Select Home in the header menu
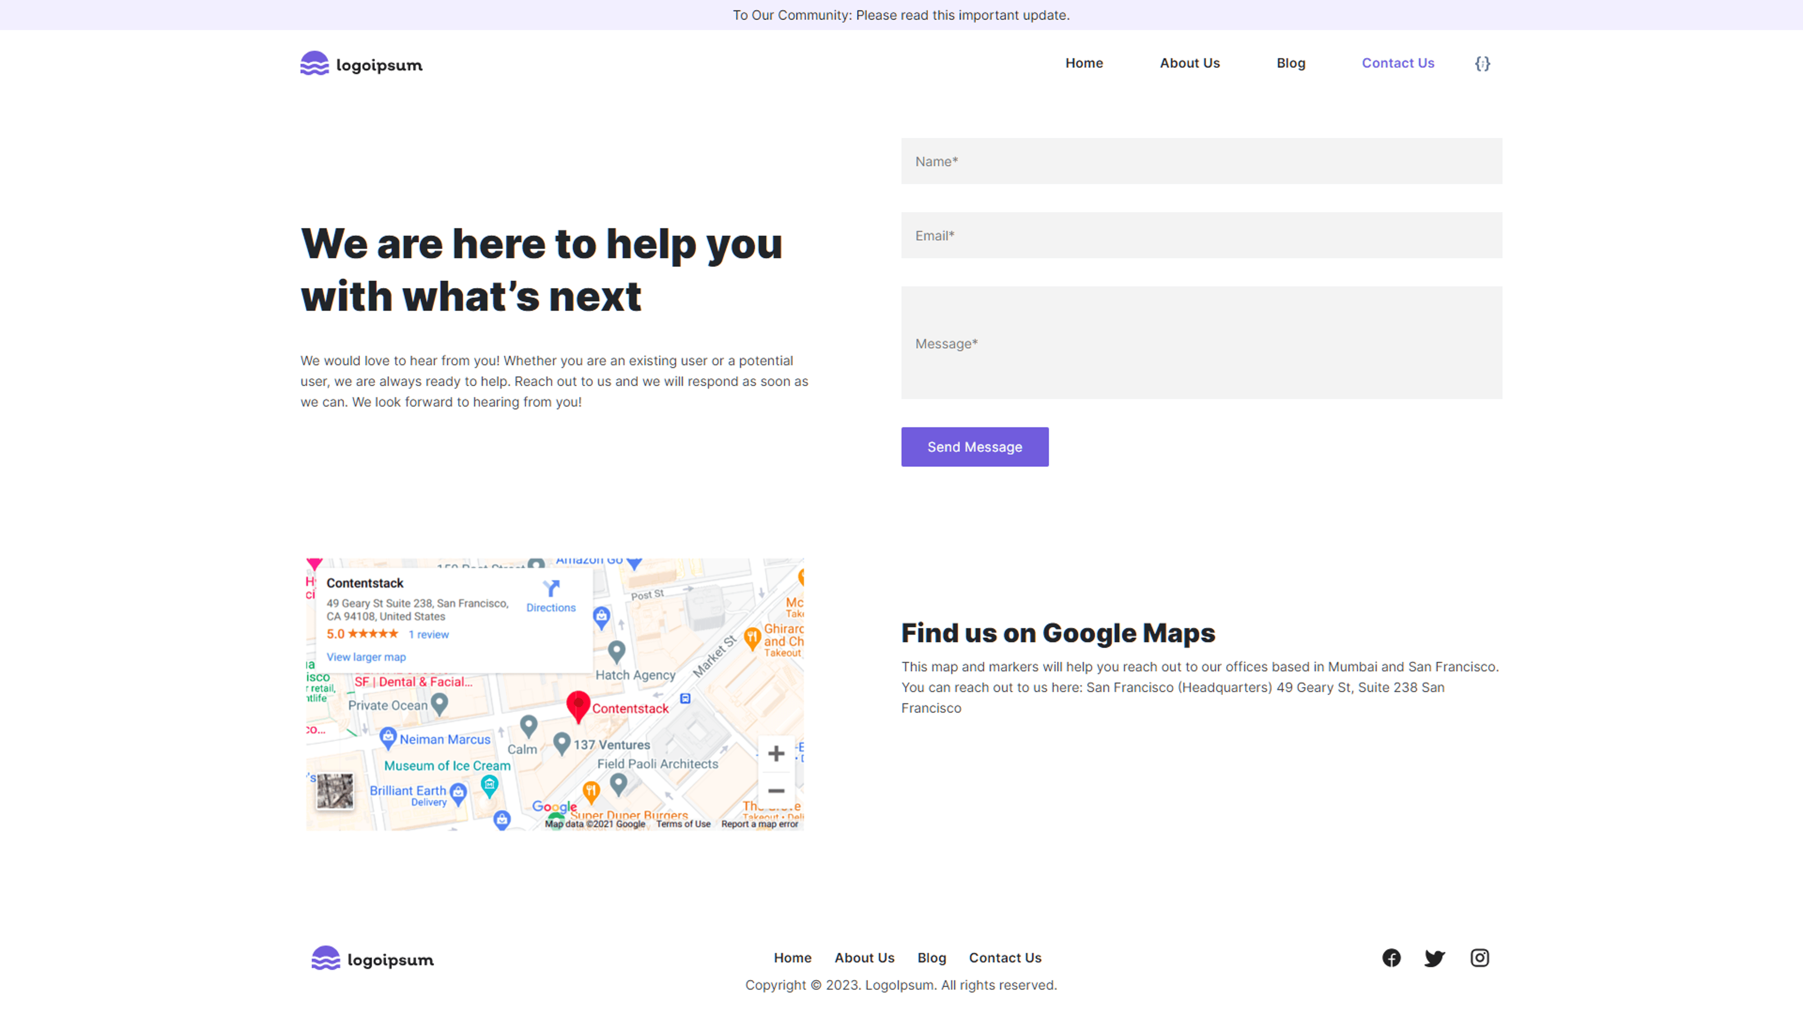The image size is (1803, 1015). 1084,63
